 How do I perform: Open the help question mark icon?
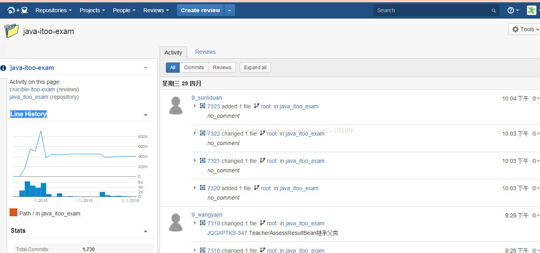(511, 10)
